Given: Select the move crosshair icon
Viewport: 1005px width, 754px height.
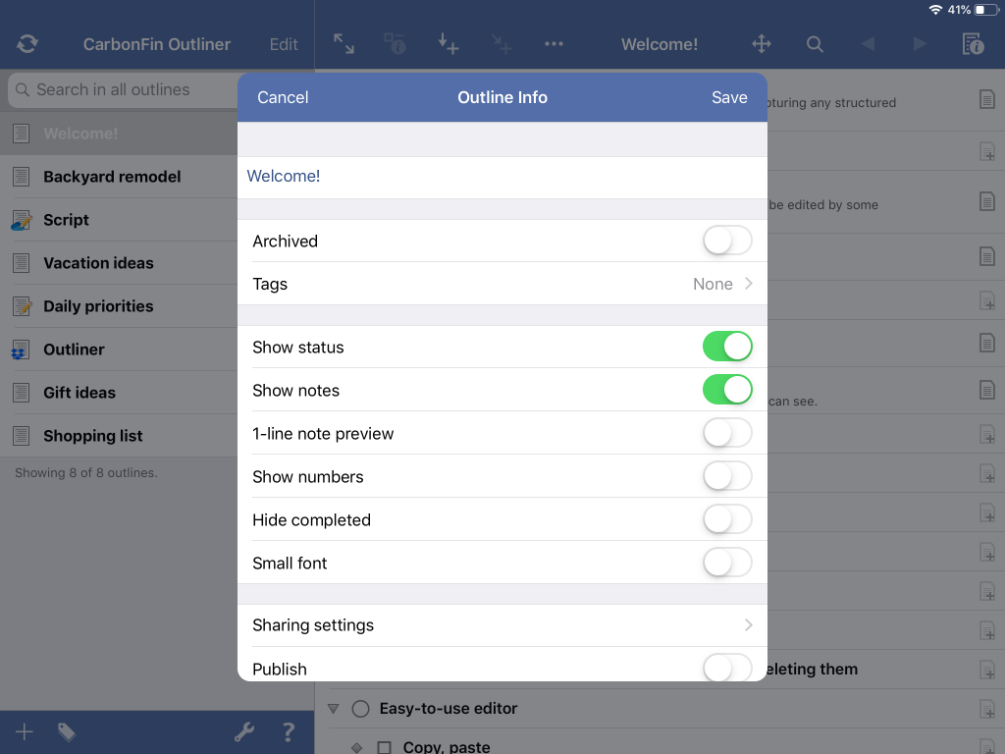Looking at the screenshot, I should 762,43.
